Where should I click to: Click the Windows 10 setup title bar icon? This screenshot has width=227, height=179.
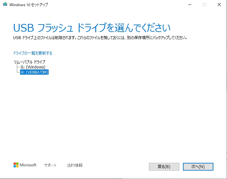click(5, 4)
